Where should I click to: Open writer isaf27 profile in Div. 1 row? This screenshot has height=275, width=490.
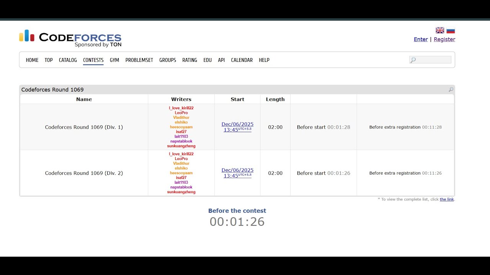point(181,132)
